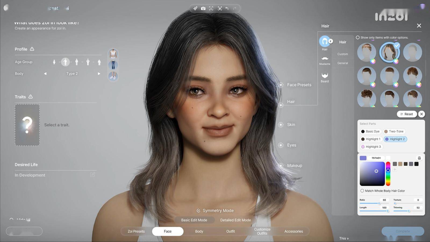430x242 pixels.
Task: Click next body type arrow
Action: pos(99,74)
